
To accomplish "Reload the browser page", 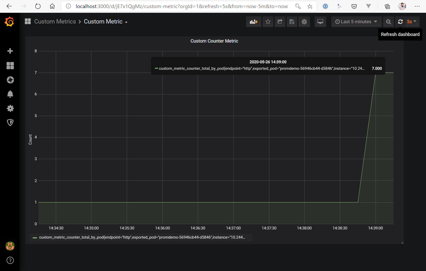I will point(38,6).
